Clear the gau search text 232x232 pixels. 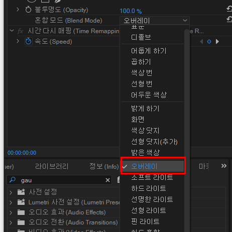[x=107, y=180]
